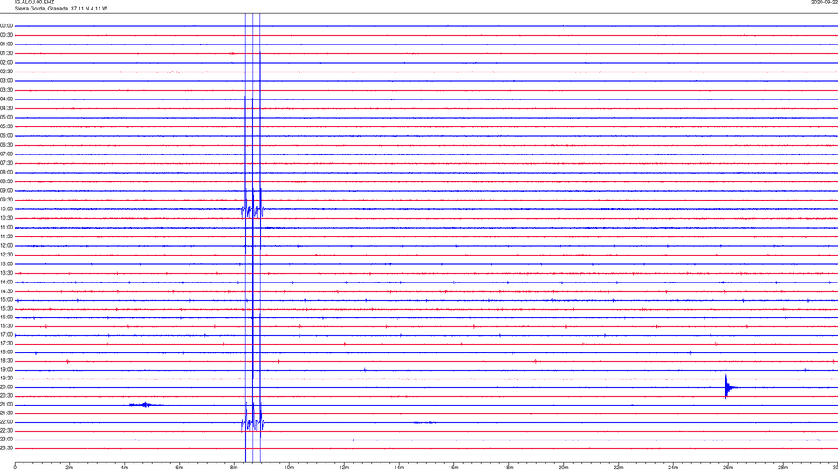Select the 02:00 time row label
The image size is (838, 471).
tap(6, 63)
